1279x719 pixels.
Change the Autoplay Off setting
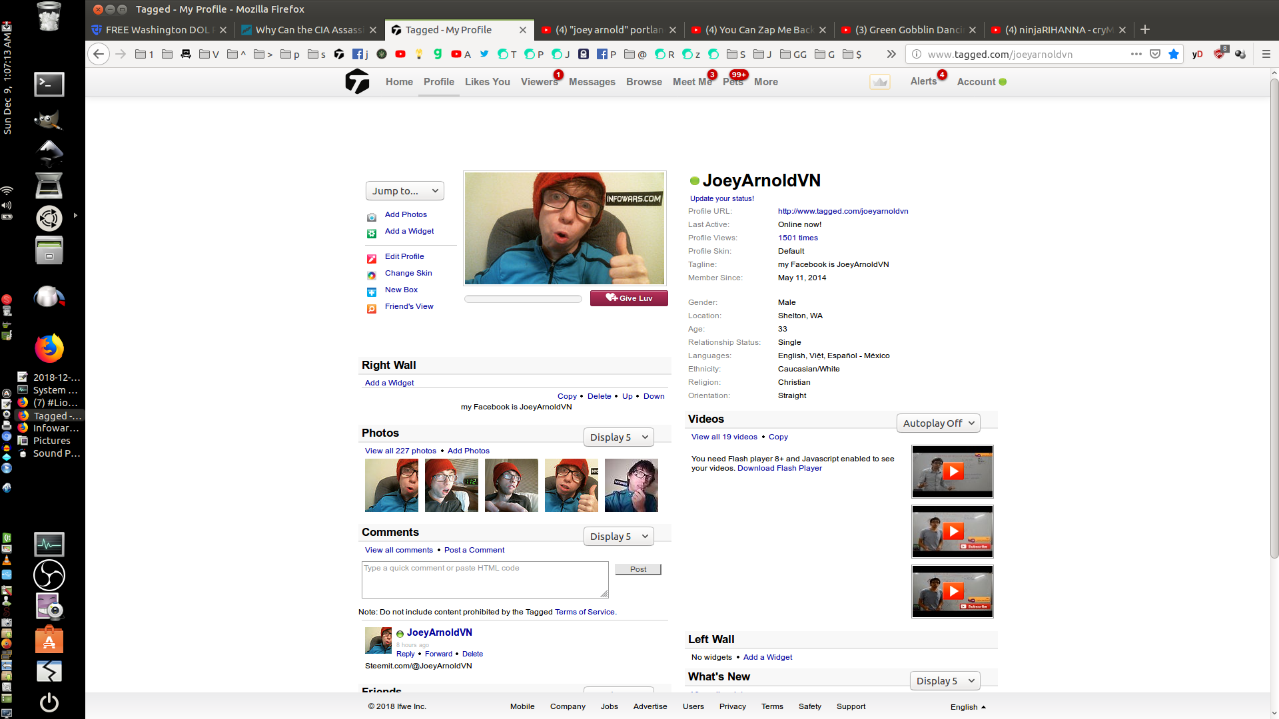938,423
